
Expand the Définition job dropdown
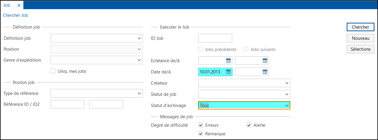(x=97, y=38)
